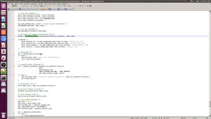
Task: Open System Settings from the dock
Action: click(4, 58)
